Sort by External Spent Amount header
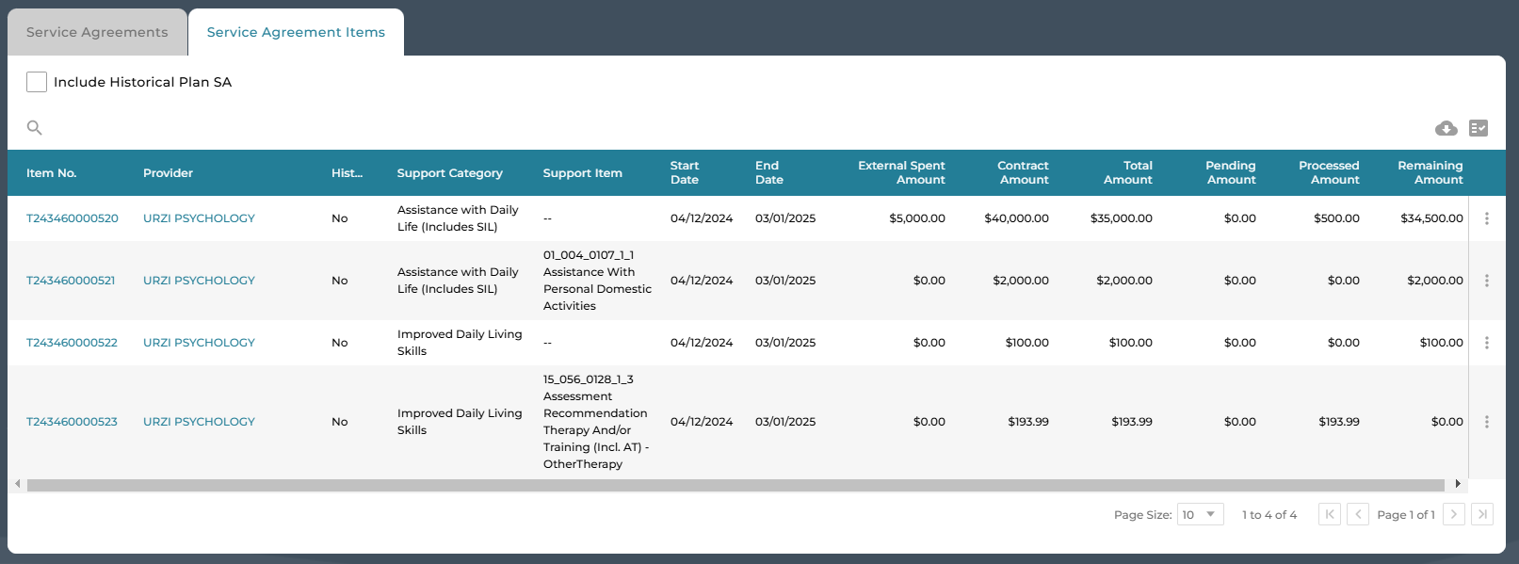This screenshot has height=564, width=1519. pos(901,172)
